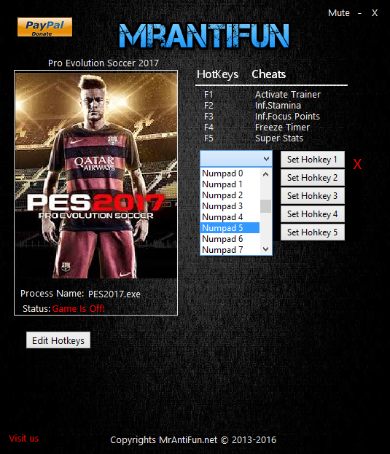Choose highlighted Numpad 5 entry
Image resolution: width=390 pixels, height=454 pixels.
(230, 228)
